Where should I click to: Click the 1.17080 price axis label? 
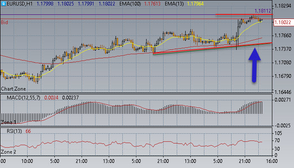point(283,62)
